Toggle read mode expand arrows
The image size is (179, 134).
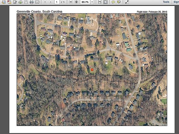click(127, 2)
